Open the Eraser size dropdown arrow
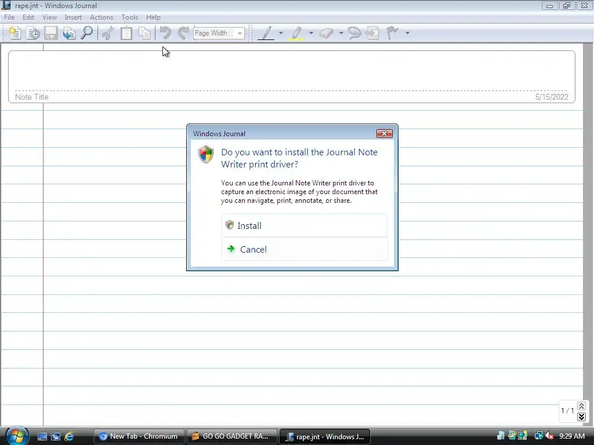This screenshot has width=594, height=445. pos(341,33)
